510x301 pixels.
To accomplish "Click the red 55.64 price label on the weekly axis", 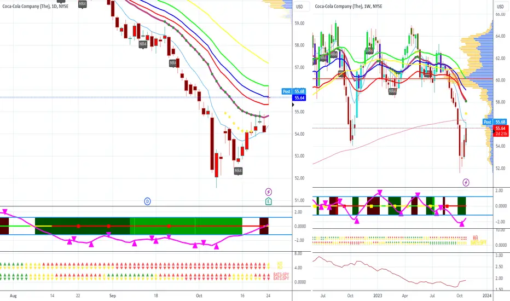I will pos(500,128).
